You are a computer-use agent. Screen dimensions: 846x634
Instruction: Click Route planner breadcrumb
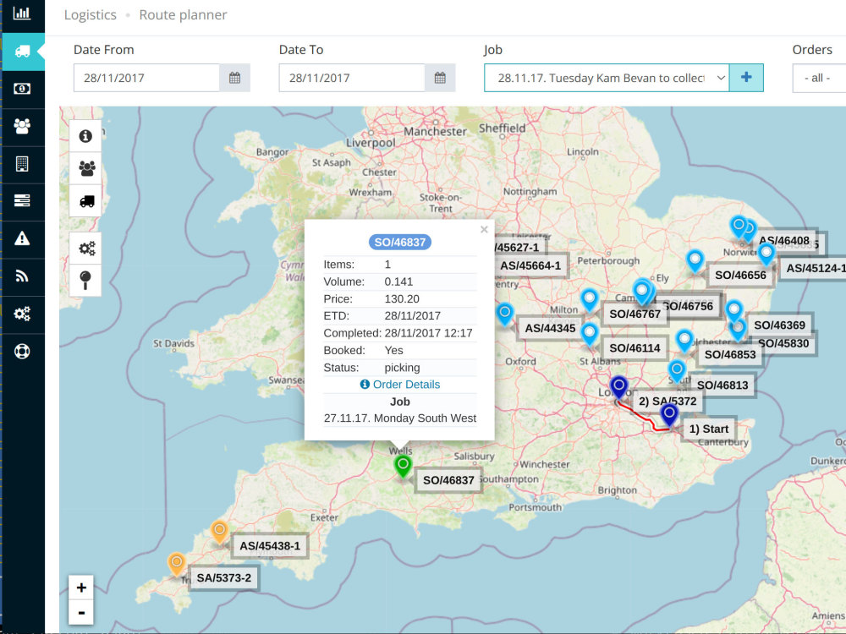pyautogui.click(x=183, y=15)
